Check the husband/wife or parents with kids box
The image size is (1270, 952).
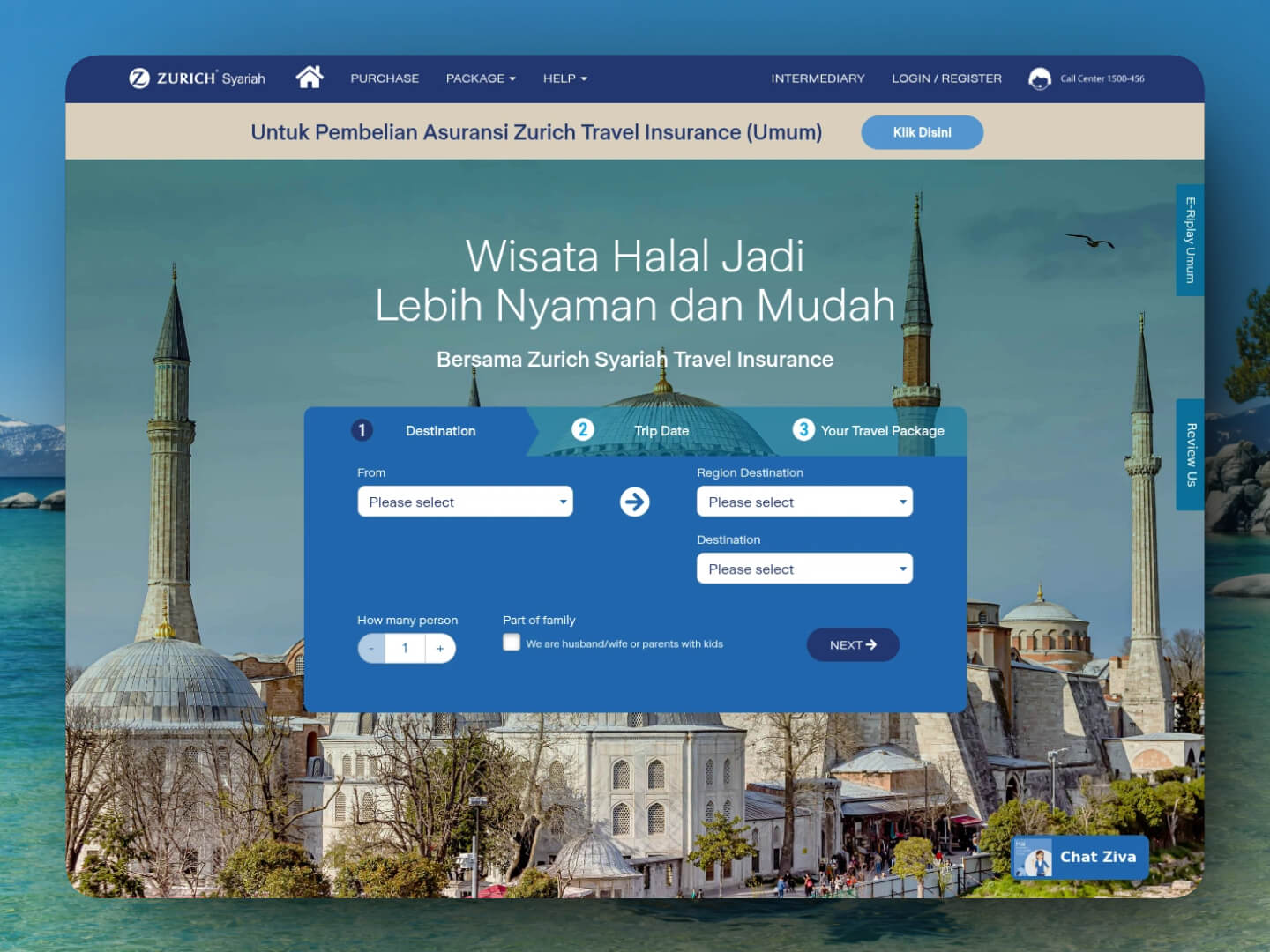512,643
